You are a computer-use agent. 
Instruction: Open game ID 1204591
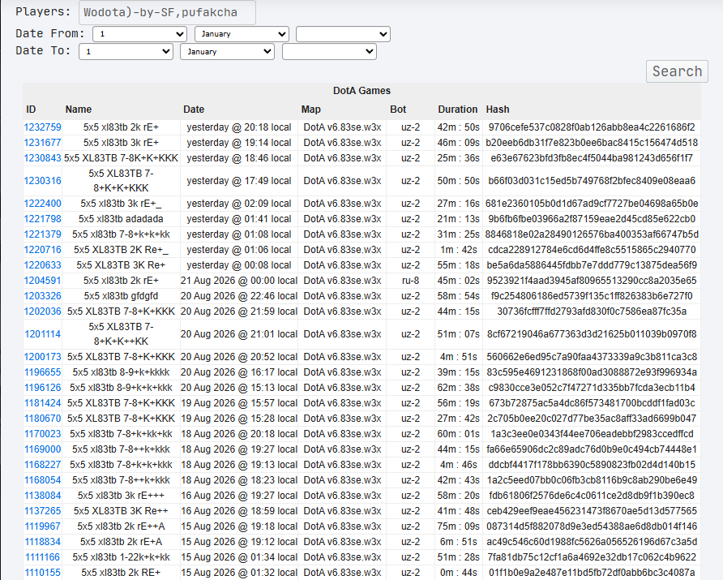click(x=42, y=281)
